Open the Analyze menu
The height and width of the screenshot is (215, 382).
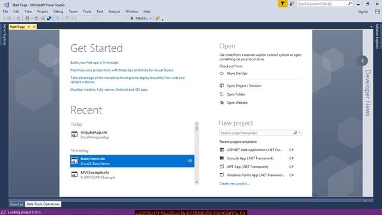click(x=114, y=11)
